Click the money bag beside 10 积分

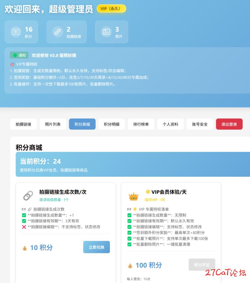pyautogui.click(x=24, y=248)
